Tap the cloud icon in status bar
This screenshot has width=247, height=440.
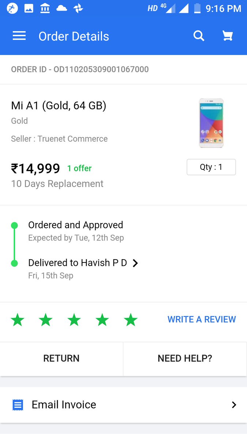(x=61, y=8)
